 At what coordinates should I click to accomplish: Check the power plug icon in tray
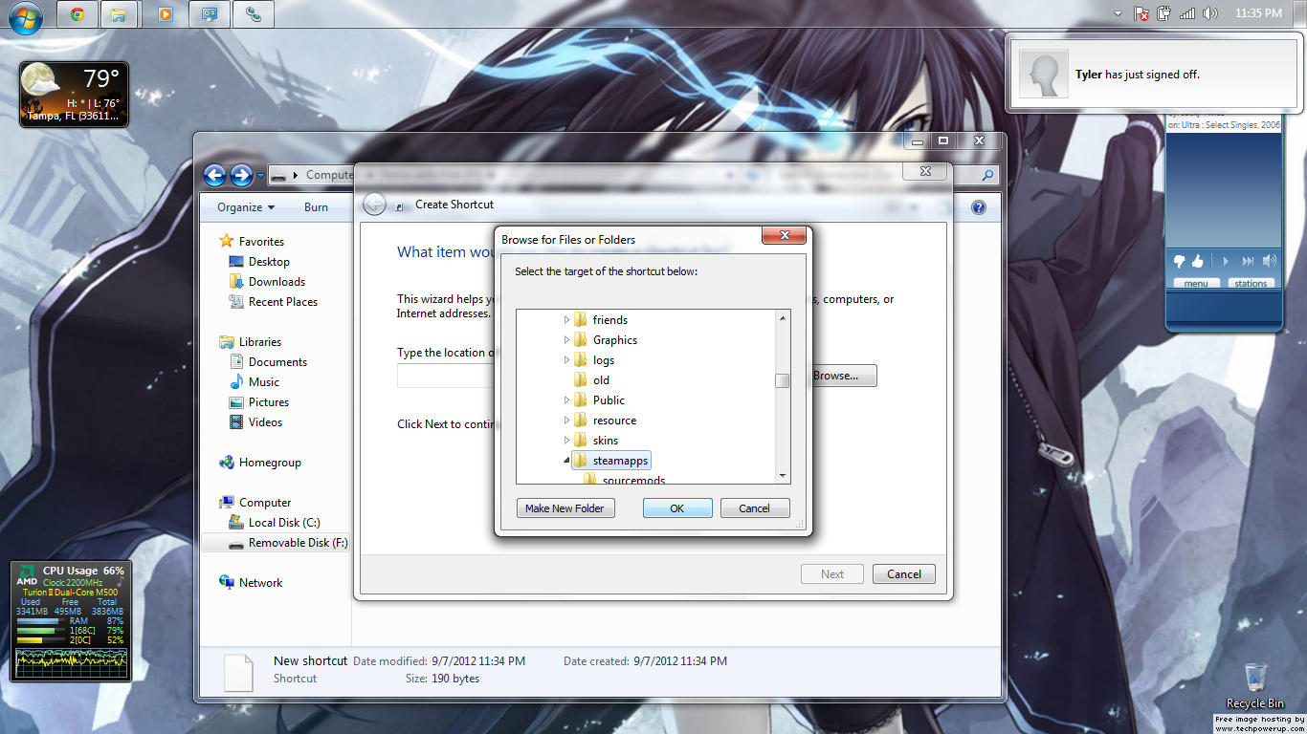coord(1164,13)
